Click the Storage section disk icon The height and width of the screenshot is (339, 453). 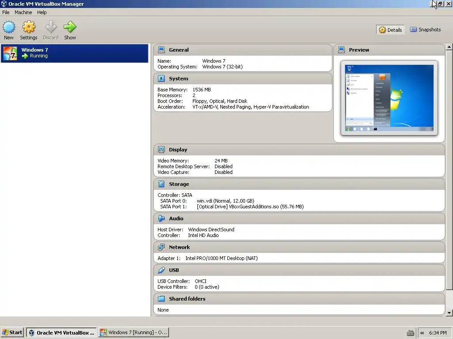coord(161,184)
